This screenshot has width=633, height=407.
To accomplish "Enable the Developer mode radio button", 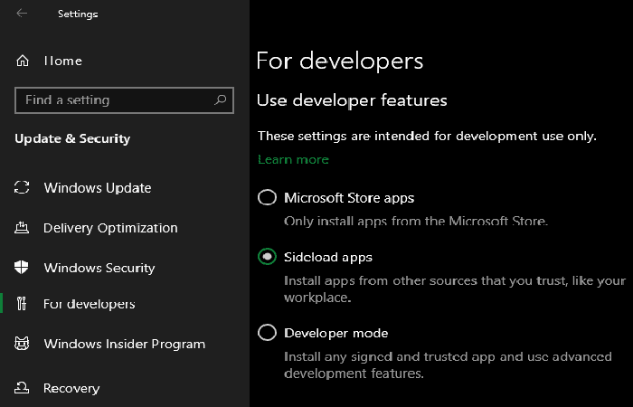I will tap(268, 333).
